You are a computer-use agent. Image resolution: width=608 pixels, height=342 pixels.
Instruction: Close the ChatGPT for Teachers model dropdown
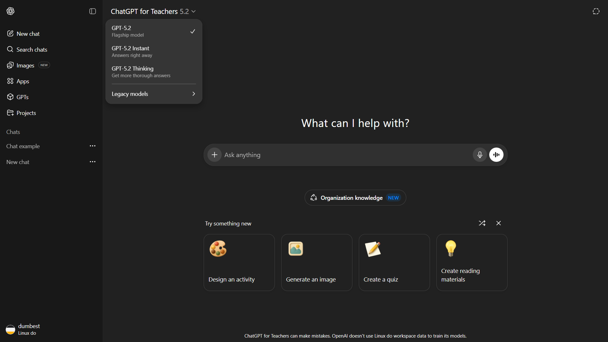click(x=153, y=11)
